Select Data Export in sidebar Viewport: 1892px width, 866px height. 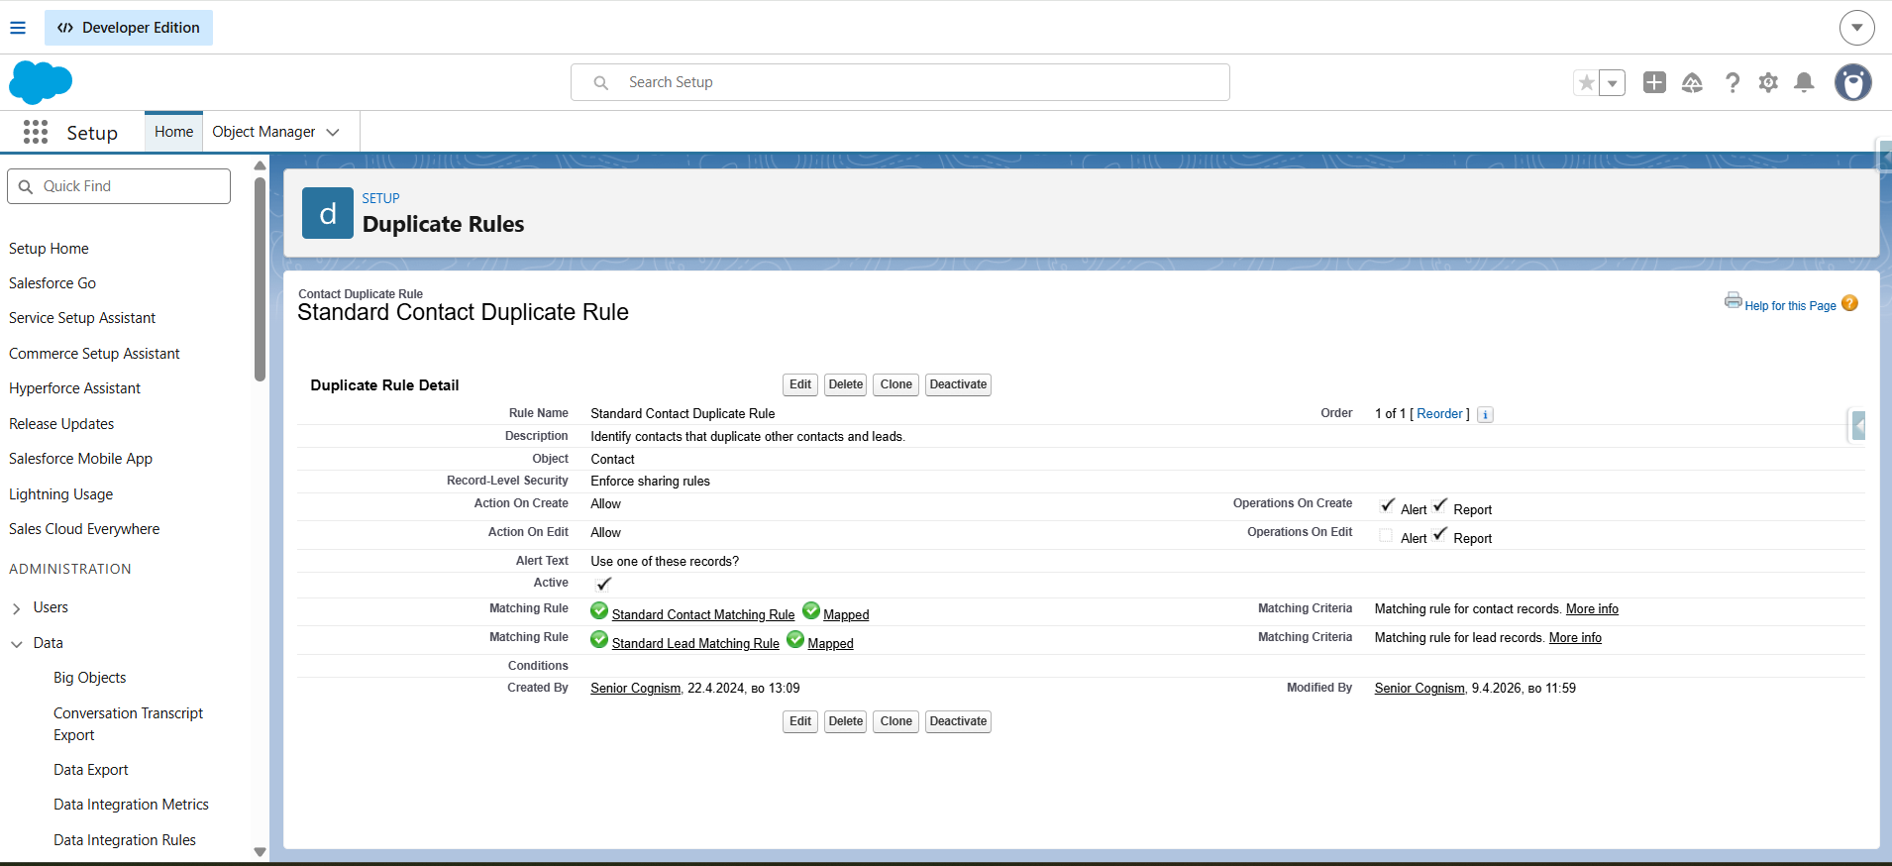tap(91, 770)
